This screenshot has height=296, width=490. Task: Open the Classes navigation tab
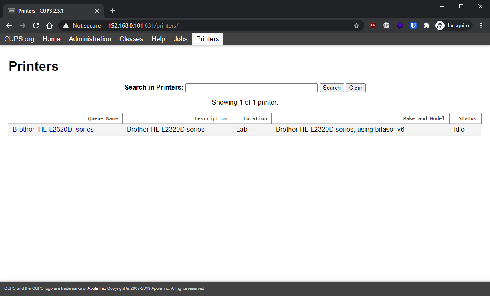pyautogui.click(x=131, y=39)
